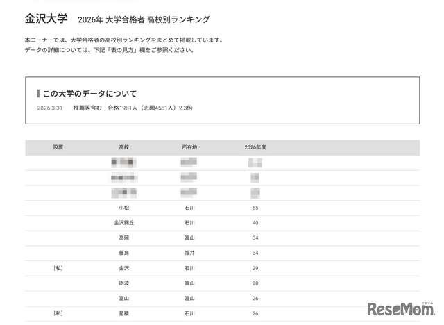Click the 高校 column header
Screen dimensions: 444x325
124,147
